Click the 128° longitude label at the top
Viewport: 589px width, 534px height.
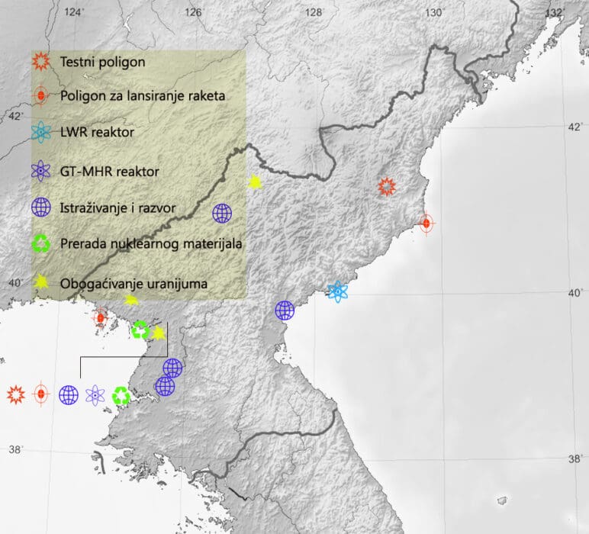[x=314, y=11]
